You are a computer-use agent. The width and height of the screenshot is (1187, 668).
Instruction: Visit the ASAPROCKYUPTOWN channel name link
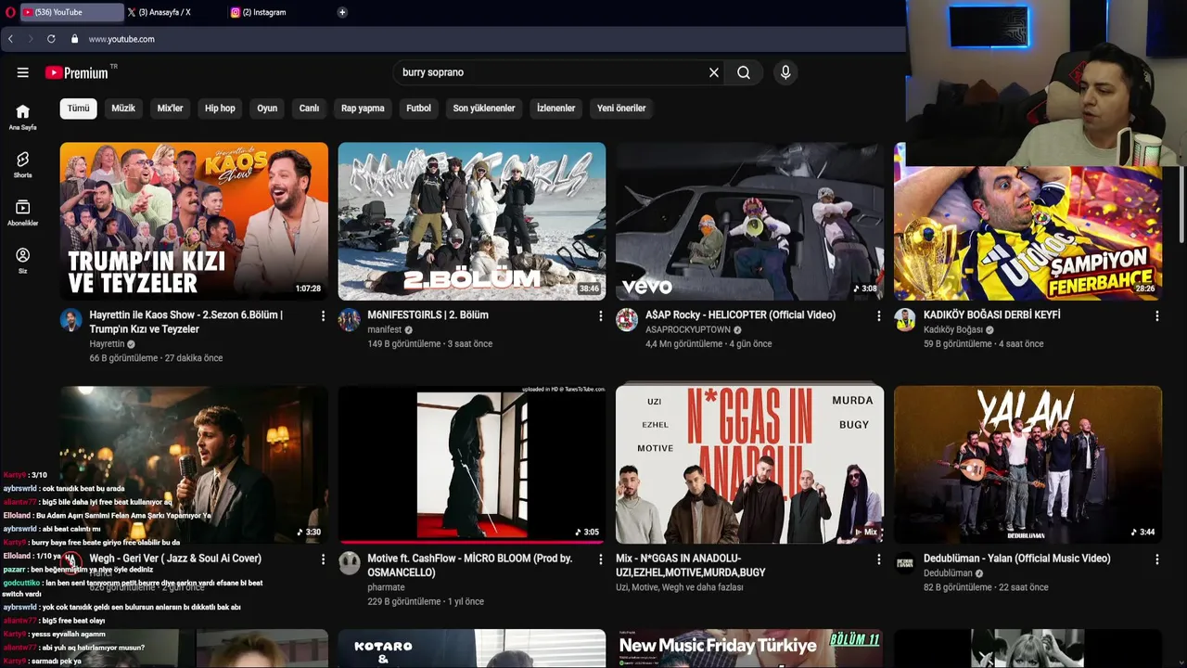pos(688,329)
